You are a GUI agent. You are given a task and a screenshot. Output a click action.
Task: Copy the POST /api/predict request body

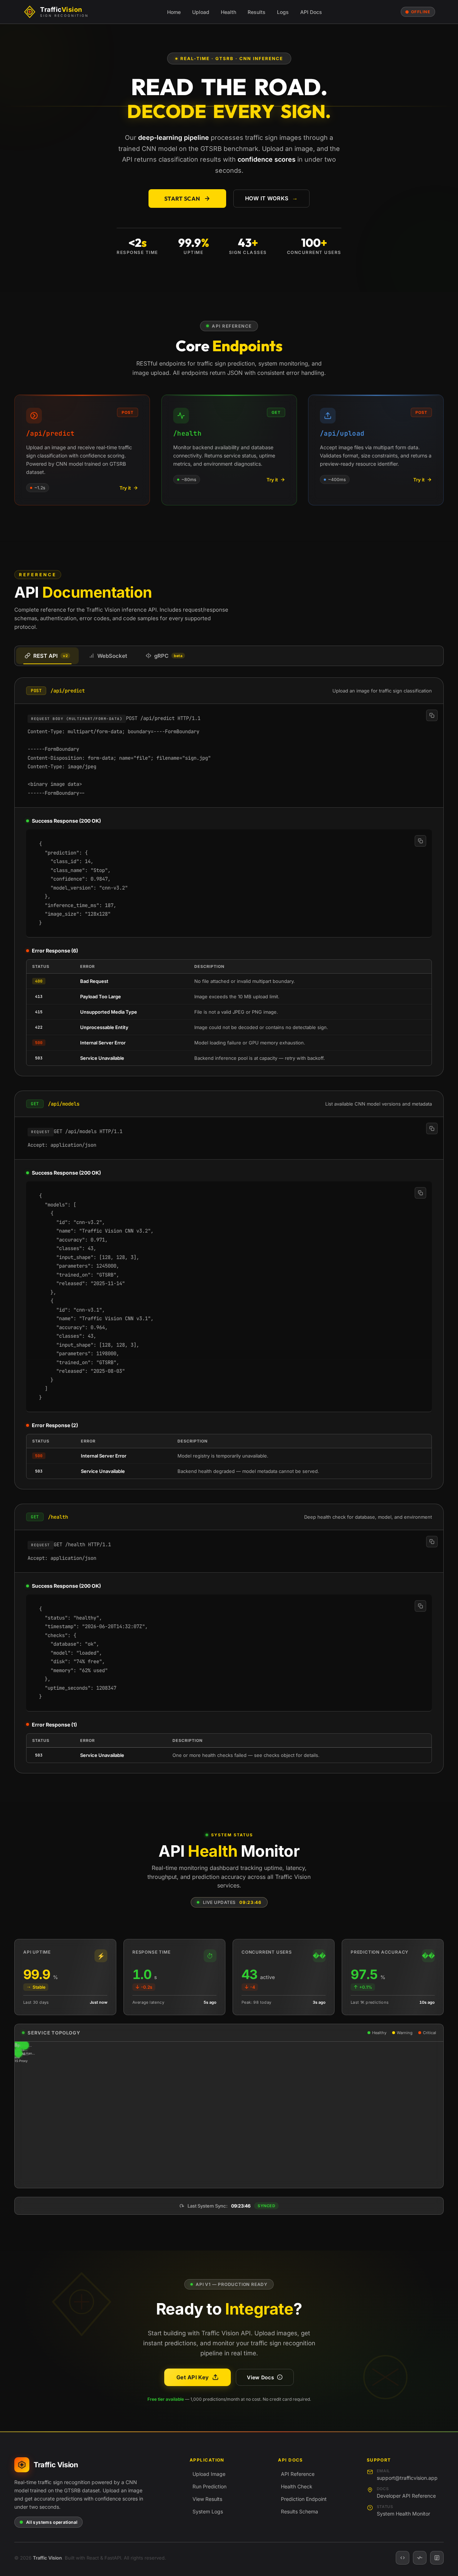(431, 715)
